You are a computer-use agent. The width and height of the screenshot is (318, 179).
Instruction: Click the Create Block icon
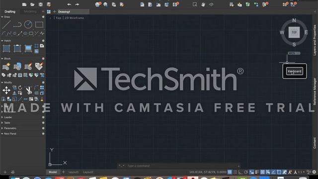(6, 66)
